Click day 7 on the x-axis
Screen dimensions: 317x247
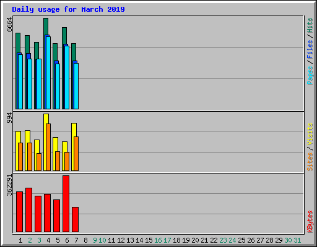pyautogui.click(x=76, y=240)
